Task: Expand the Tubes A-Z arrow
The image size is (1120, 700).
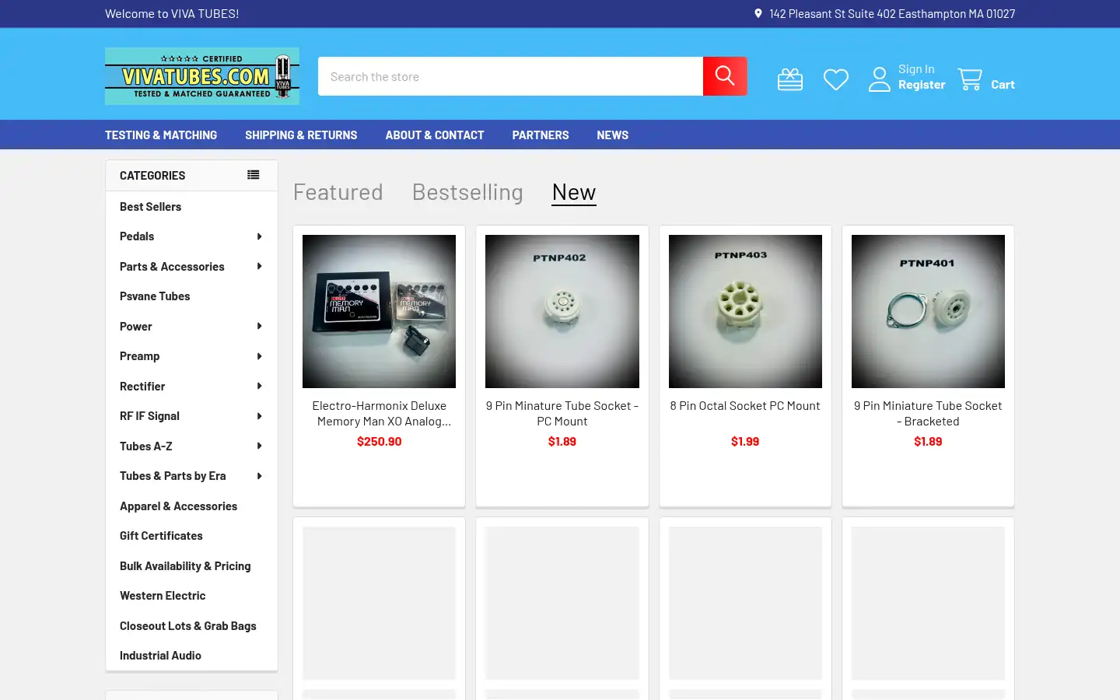Action: [x=259, y=446]
